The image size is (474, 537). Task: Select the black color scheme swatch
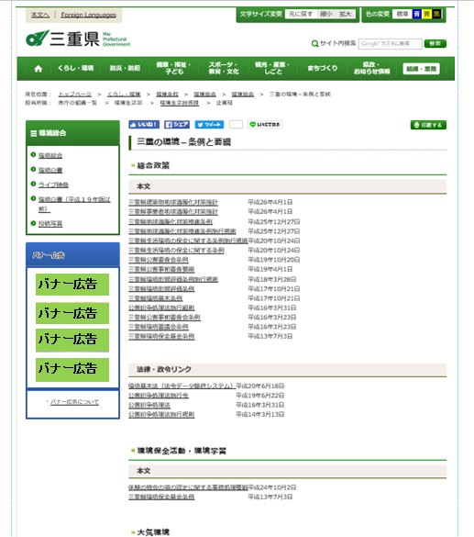pos(436,14)
